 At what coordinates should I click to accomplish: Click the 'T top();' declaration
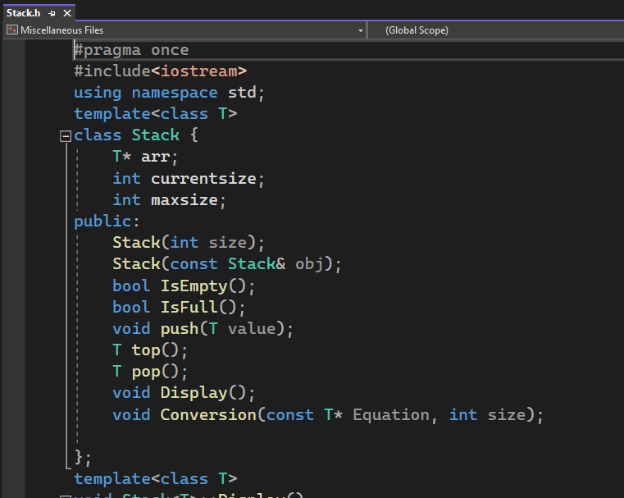[150, 350]
